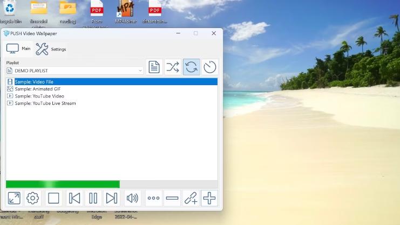Screen dimensions: 400x225
Task: Open the Settings tab
Action: tap(51, 49)
